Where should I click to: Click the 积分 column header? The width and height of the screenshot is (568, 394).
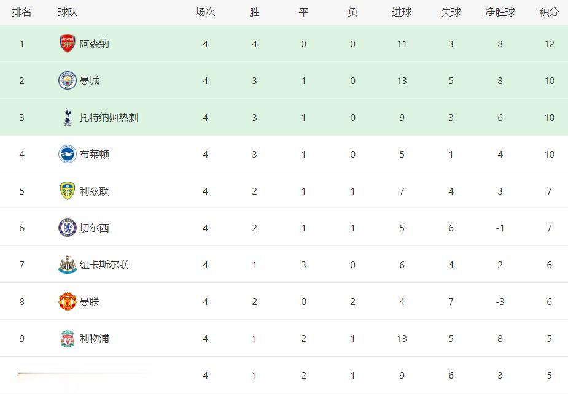[549, 12]
